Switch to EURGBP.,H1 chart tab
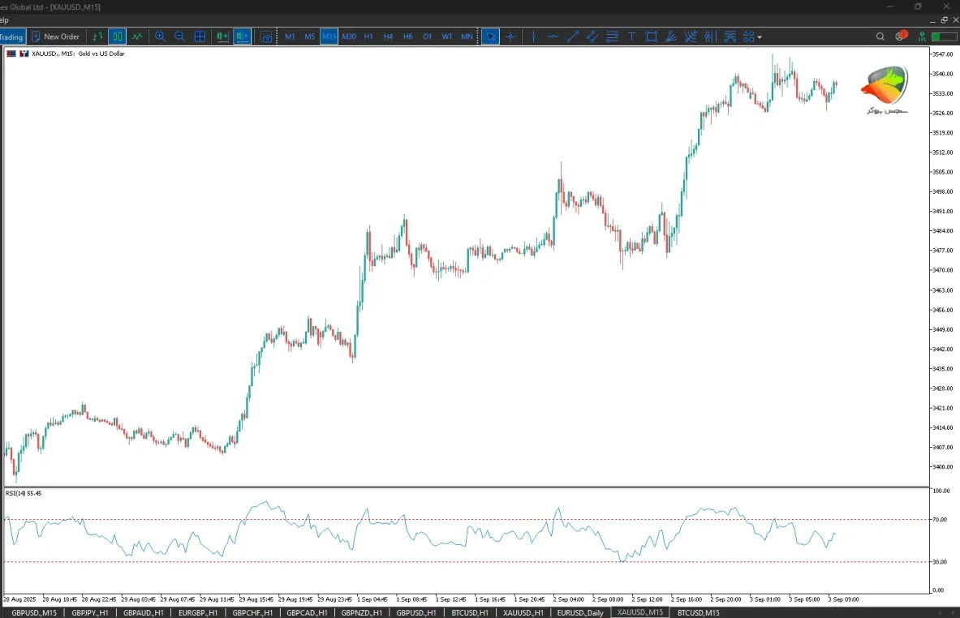The height and width of the screenshot is (618, 960). point(198,612)
